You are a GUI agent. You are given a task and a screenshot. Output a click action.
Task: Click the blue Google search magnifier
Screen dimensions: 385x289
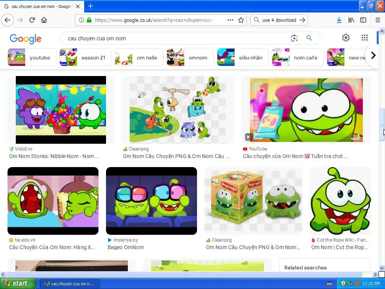tap(309, 38)
